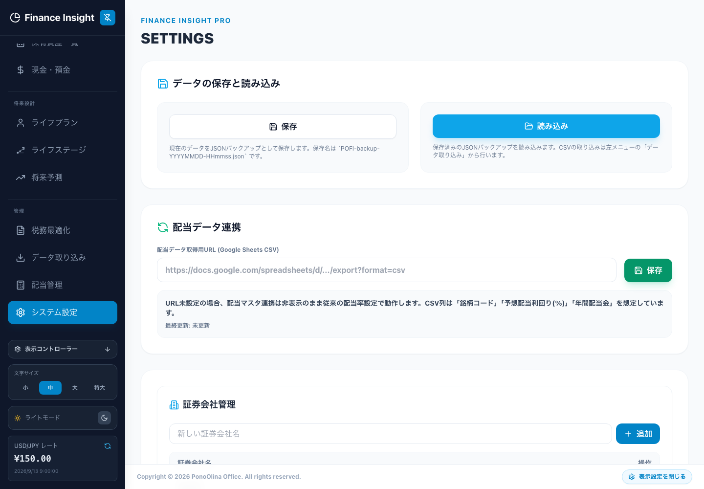Collapse the 表示コントローラー panel arrow
704x489 pixels.
click(x=108, y=349)
